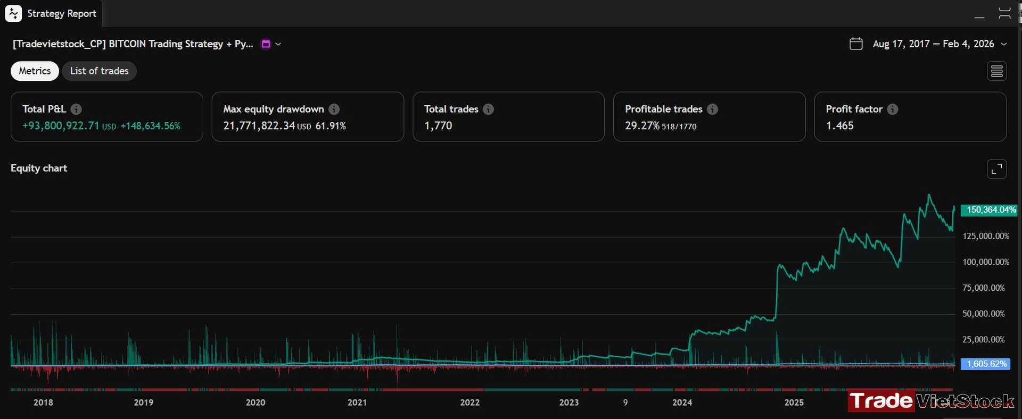
Task: Click the 50,000.00% axis label
Action: (984, 314)
